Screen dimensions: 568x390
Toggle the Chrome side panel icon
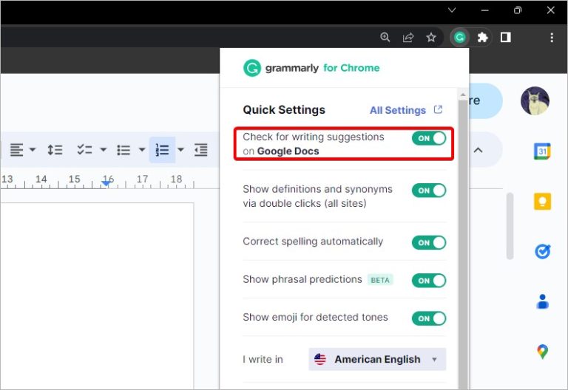tap(505, 37)
